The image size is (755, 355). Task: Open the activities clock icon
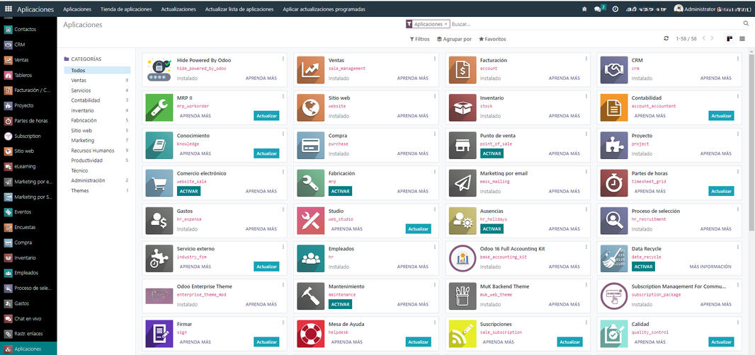(615, 9)
